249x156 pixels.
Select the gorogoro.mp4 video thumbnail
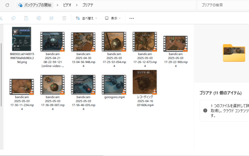point(114,85)
